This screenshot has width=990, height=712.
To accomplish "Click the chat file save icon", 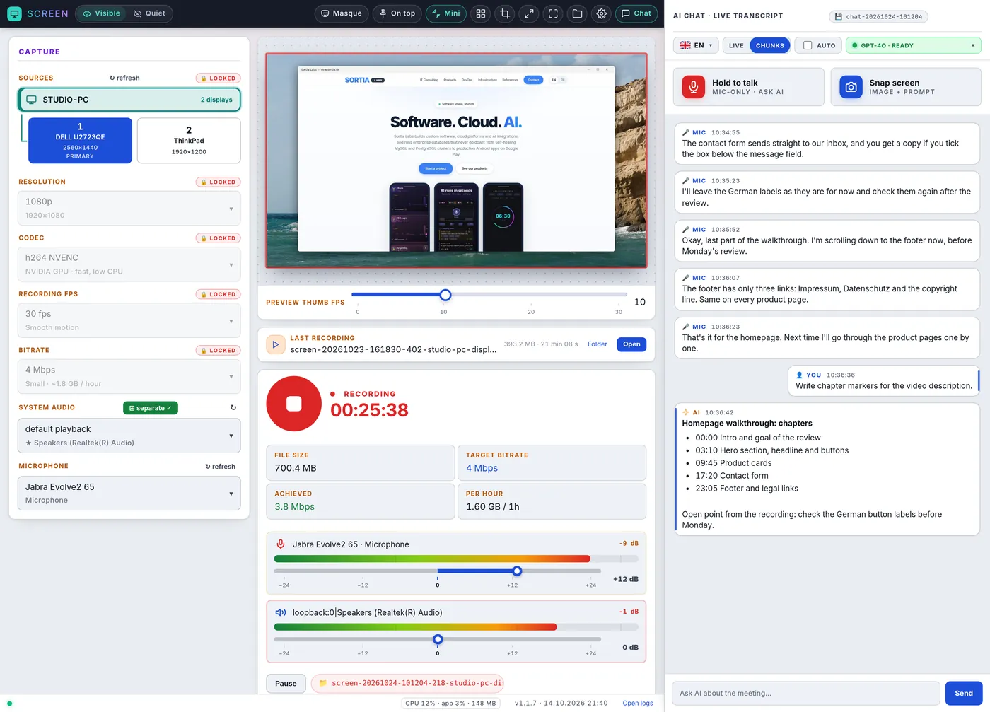I will coord(839,17).
